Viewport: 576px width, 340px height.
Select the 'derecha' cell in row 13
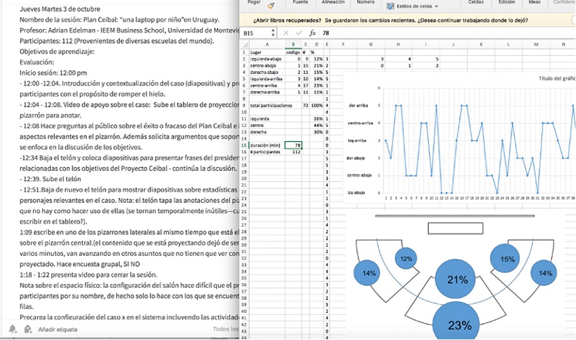267,132
